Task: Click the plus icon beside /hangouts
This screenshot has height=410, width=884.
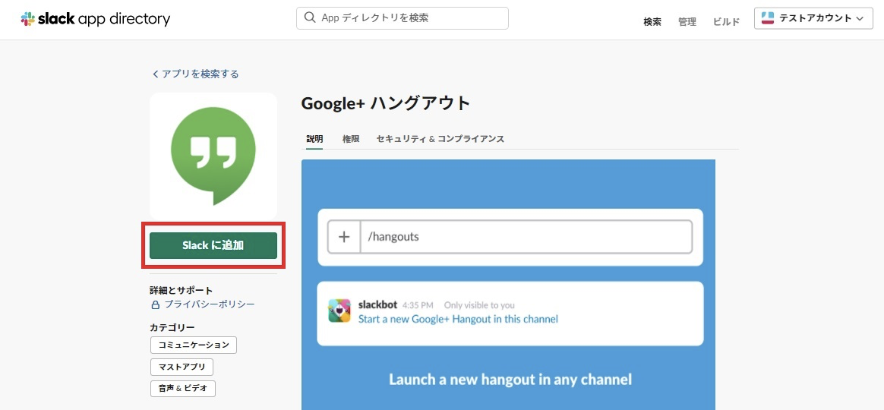Action: 344,237
